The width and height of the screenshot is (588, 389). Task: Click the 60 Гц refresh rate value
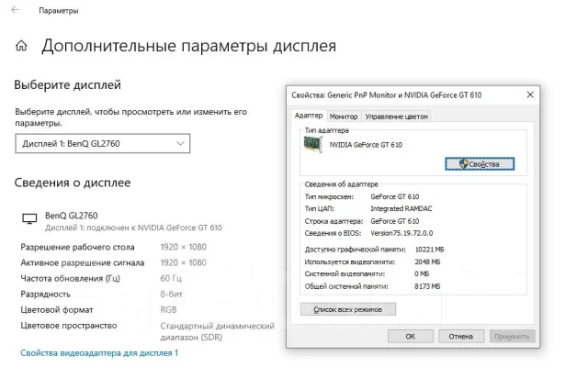point(171,278)
